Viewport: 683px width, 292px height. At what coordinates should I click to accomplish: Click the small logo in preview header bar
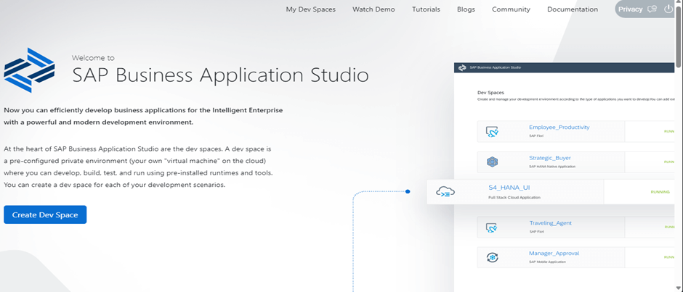(x=462, y=68)
